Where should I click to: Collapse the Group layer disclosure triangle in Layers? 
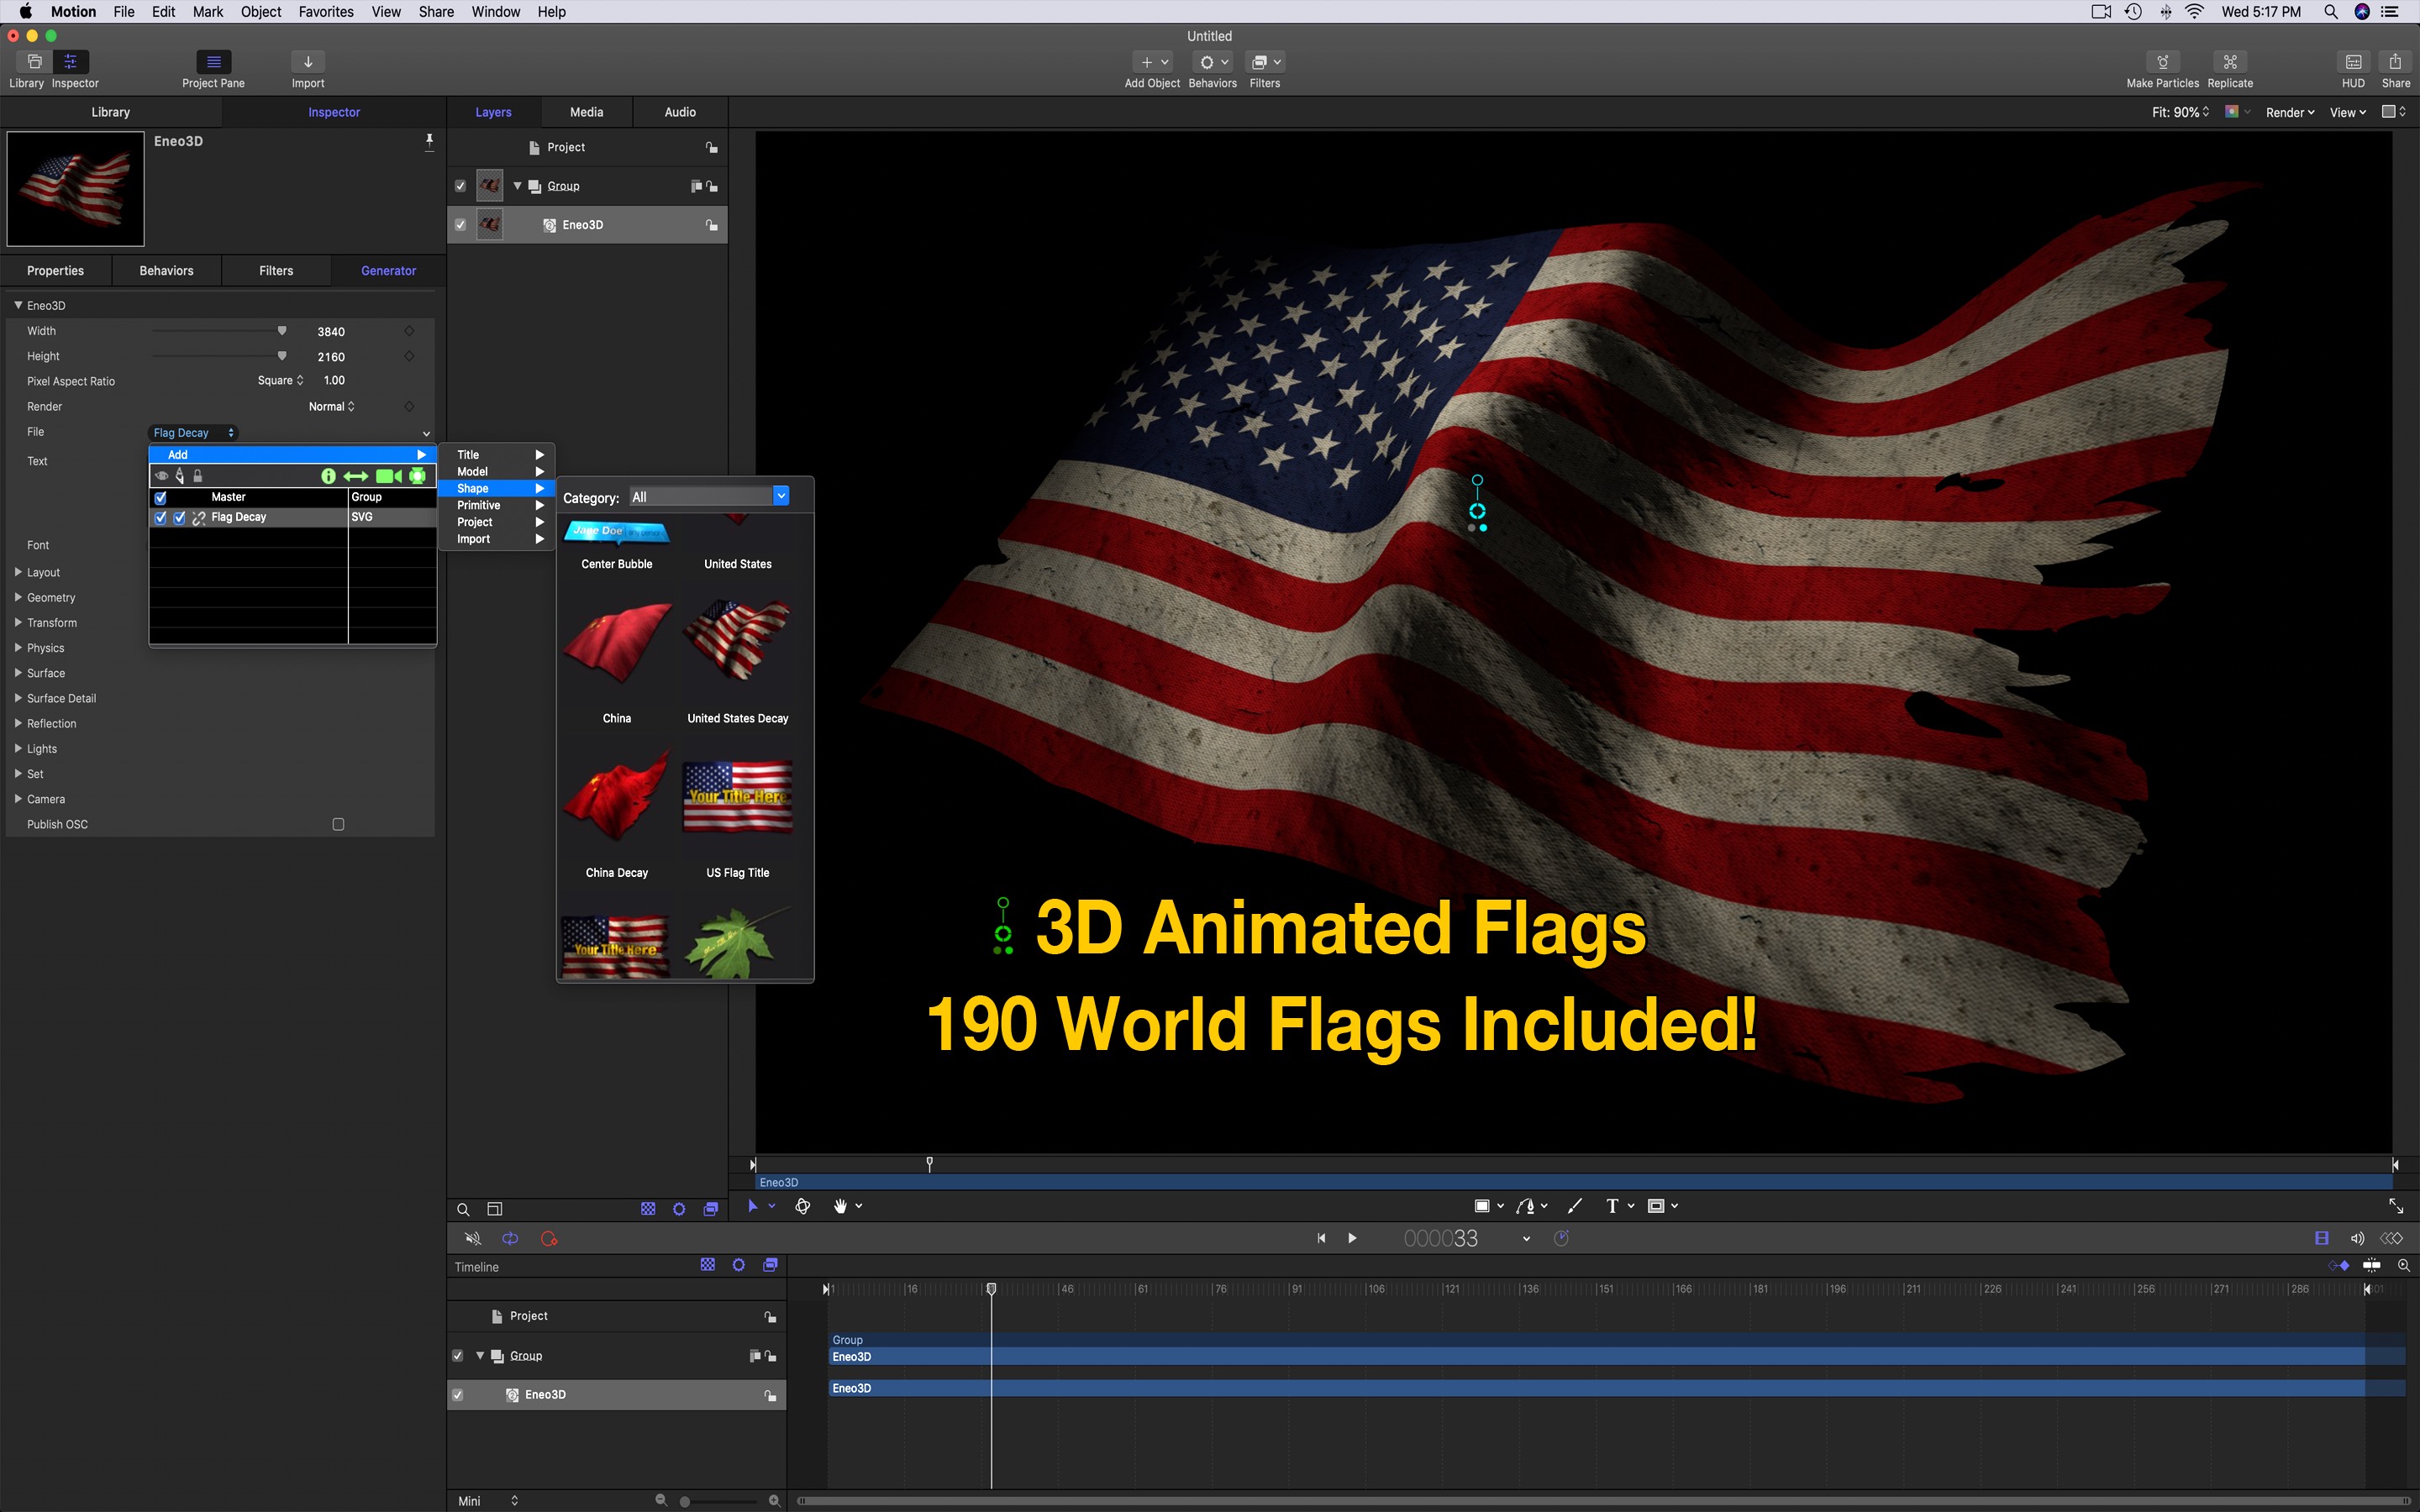pos(517,186)
